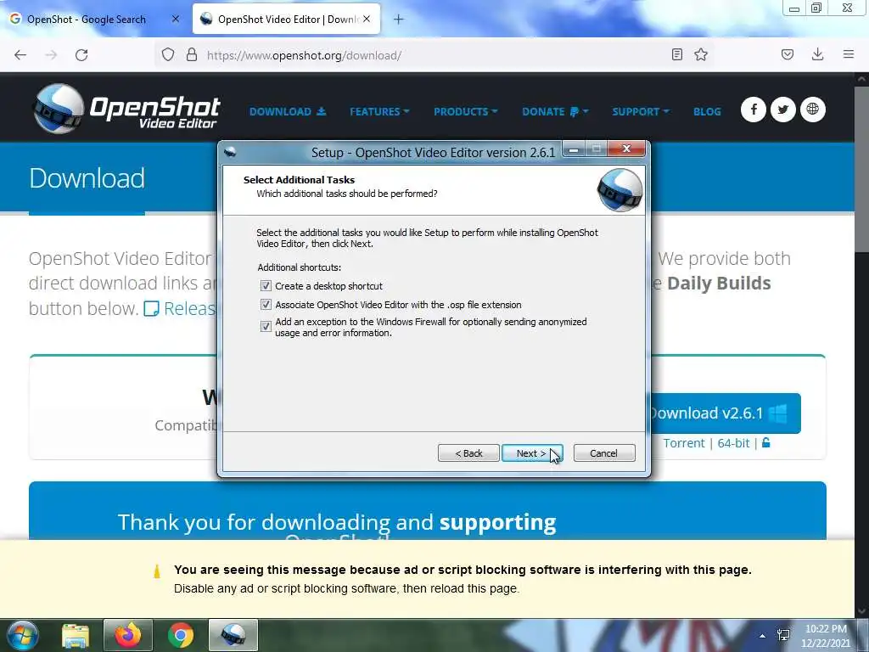Click Next in the Setup wizard
Screen dimensions: 869x652
532,453
